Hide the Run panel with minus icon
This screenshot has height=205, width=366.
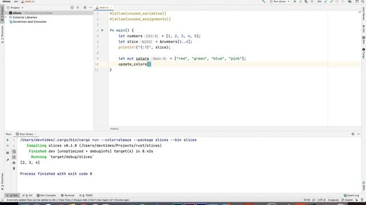(x=359, y=134)
